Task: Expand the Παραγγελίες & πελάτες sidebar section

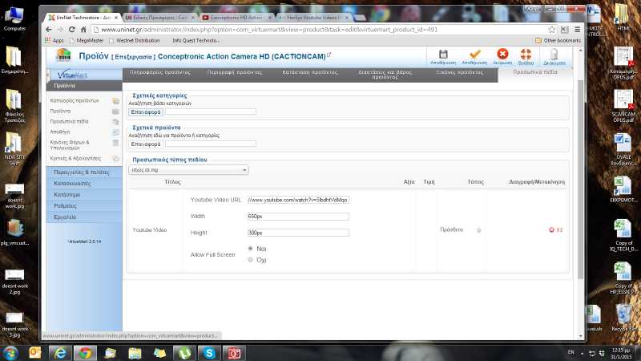Action: [84, 172]
